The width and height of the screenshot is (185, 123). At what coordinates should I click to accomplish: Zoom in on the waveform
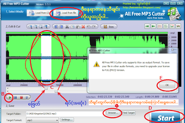[x=30, y=27]
